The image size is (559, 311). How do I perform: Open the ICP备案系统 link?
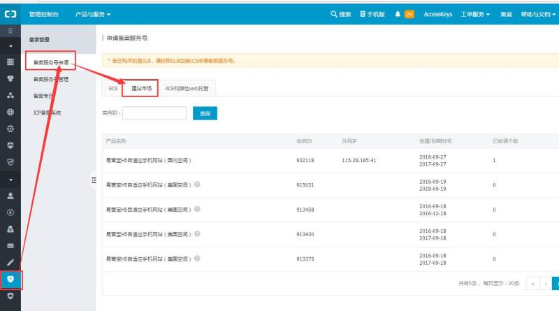tap(47, 113)
